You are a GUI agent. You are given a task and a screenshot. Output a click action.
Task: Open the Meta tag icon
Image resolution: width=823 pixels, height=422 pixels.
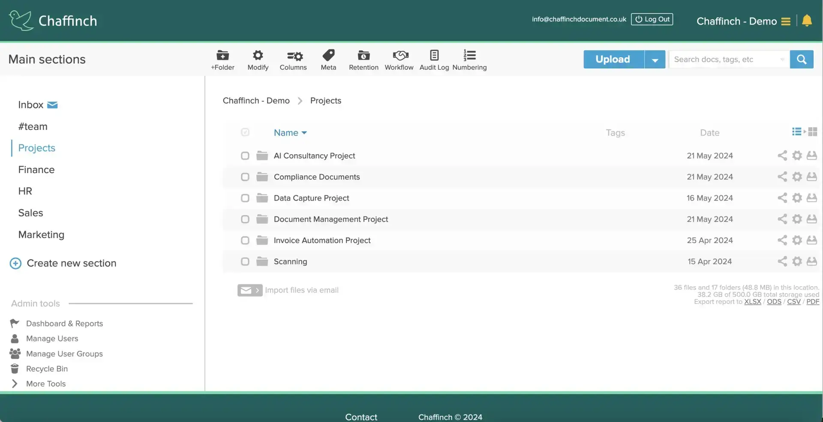click(328, 56)
